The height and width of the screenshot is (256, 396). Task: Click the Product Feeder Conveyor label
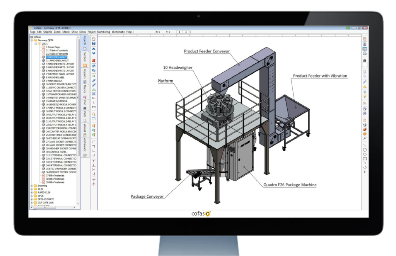pos(207,51)
